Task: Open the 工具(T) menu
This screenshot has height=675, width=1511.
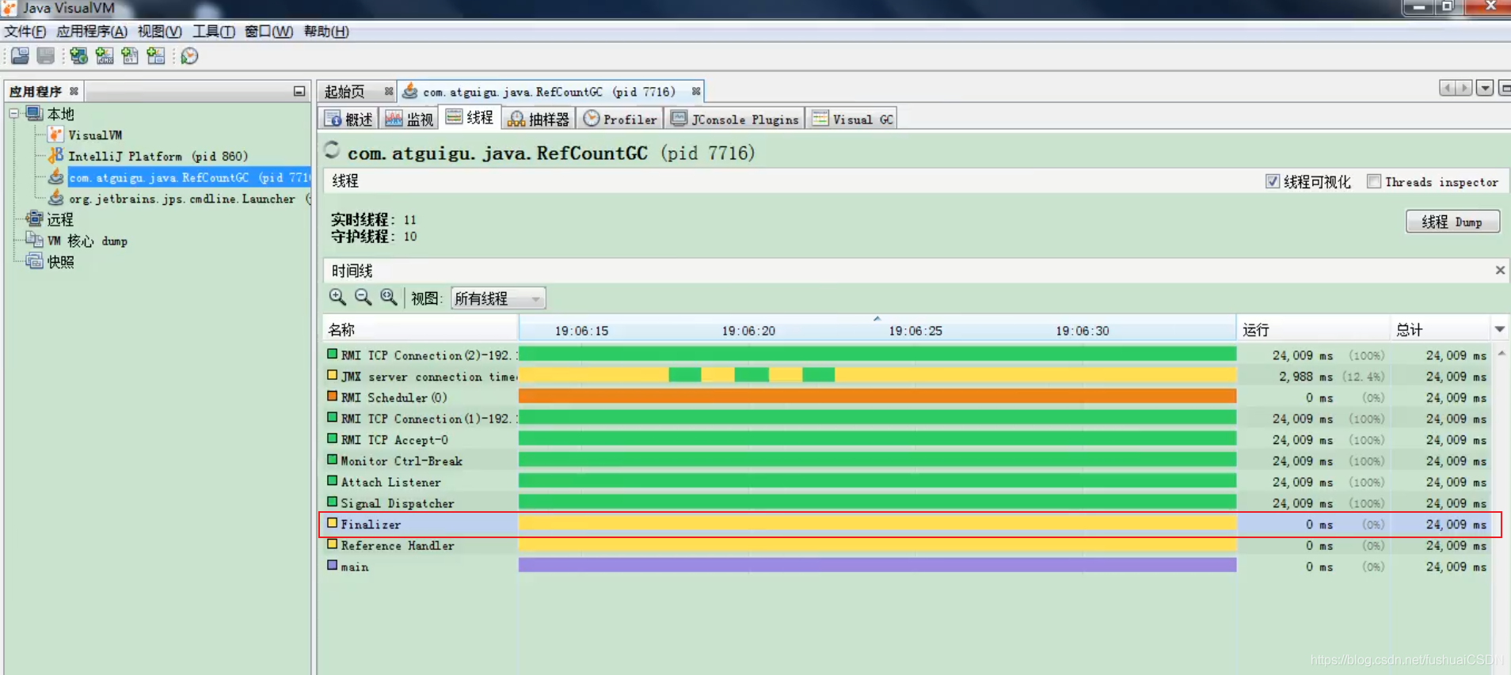Action: [x=214, y=32]
